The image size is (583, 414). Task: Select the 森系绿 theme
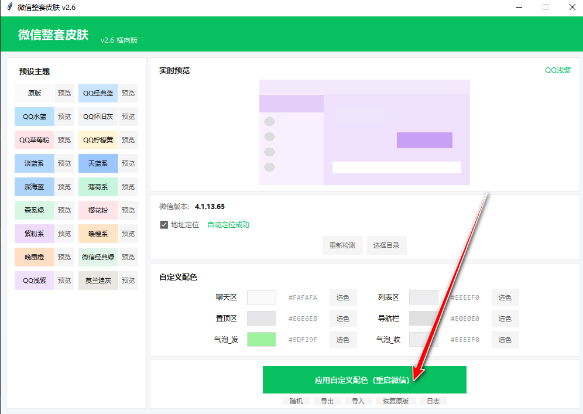35,210
